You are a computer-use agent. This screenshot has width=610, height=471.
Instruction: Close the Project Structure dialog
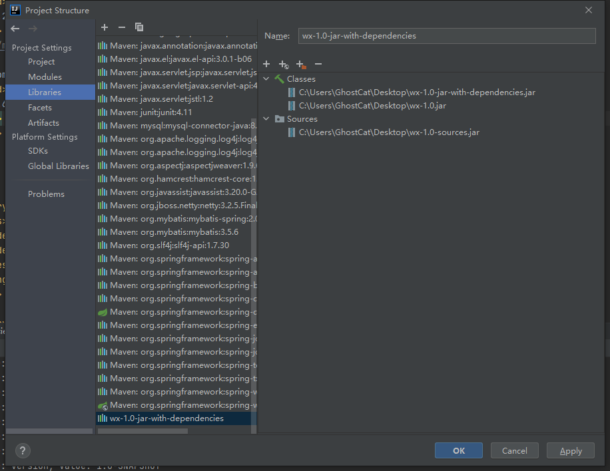point(588,10)
